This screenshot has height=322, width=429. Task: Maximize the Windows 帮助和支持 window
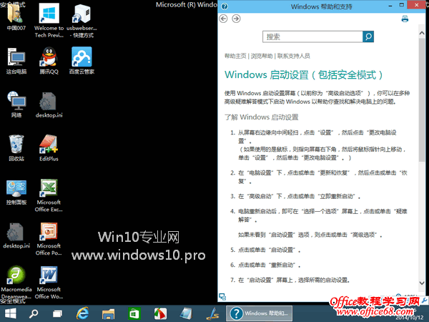pos(401,5)
